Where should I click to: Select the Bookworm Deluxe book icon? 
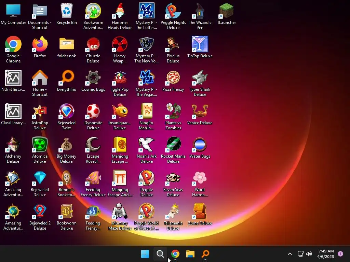pos(67,211)
